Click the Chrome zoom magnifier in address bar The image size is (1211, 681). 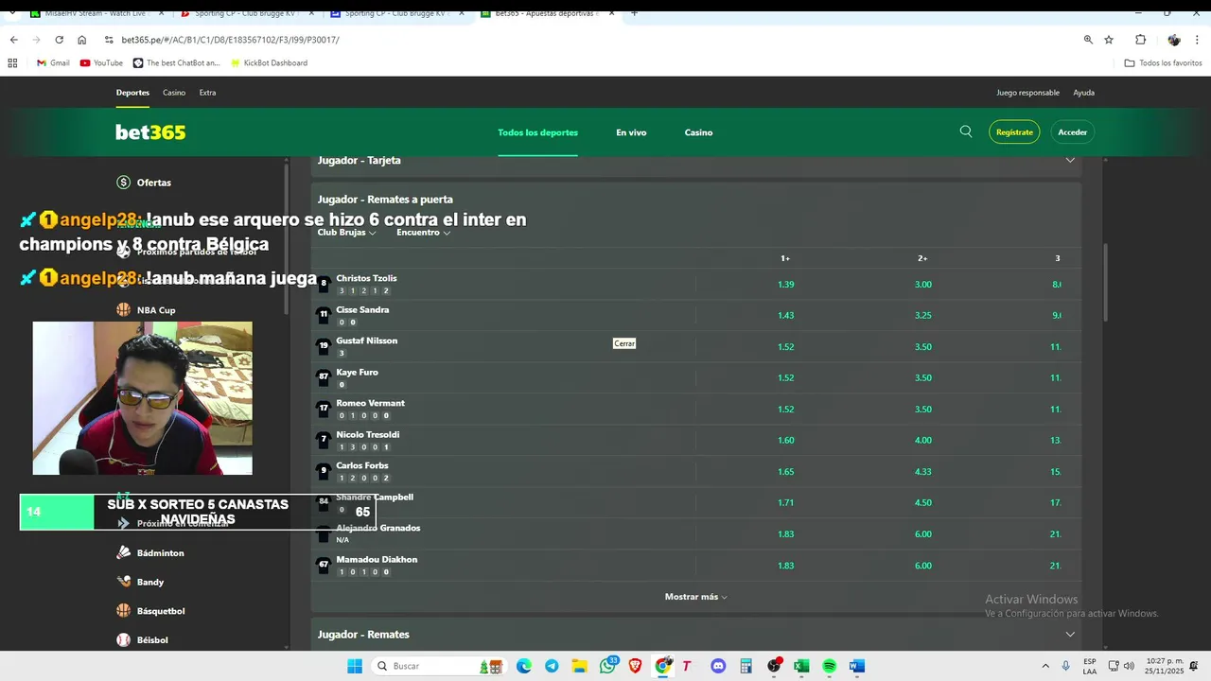point(1088,40)
